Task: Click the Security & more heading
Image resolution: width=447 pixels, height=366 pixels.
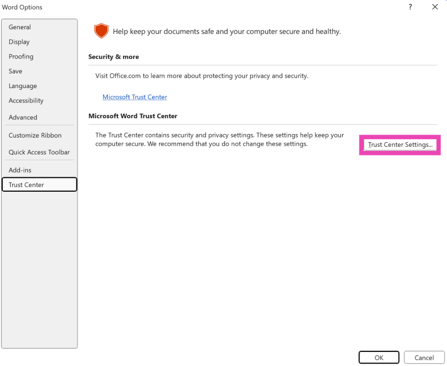Action: coord(114,57)
